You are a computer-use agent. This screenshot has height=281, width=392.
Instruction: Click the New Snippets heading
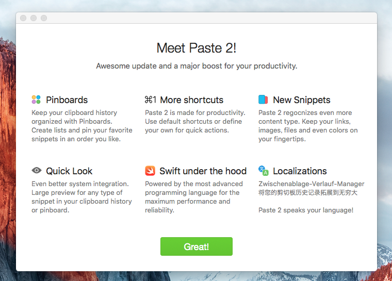(302, 100)
